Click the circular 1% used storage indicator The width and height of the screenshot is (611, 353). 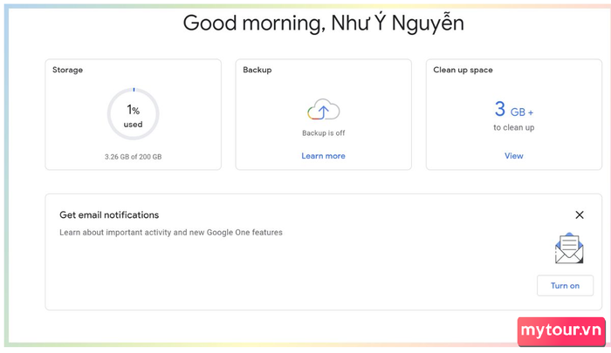[134, 114]
